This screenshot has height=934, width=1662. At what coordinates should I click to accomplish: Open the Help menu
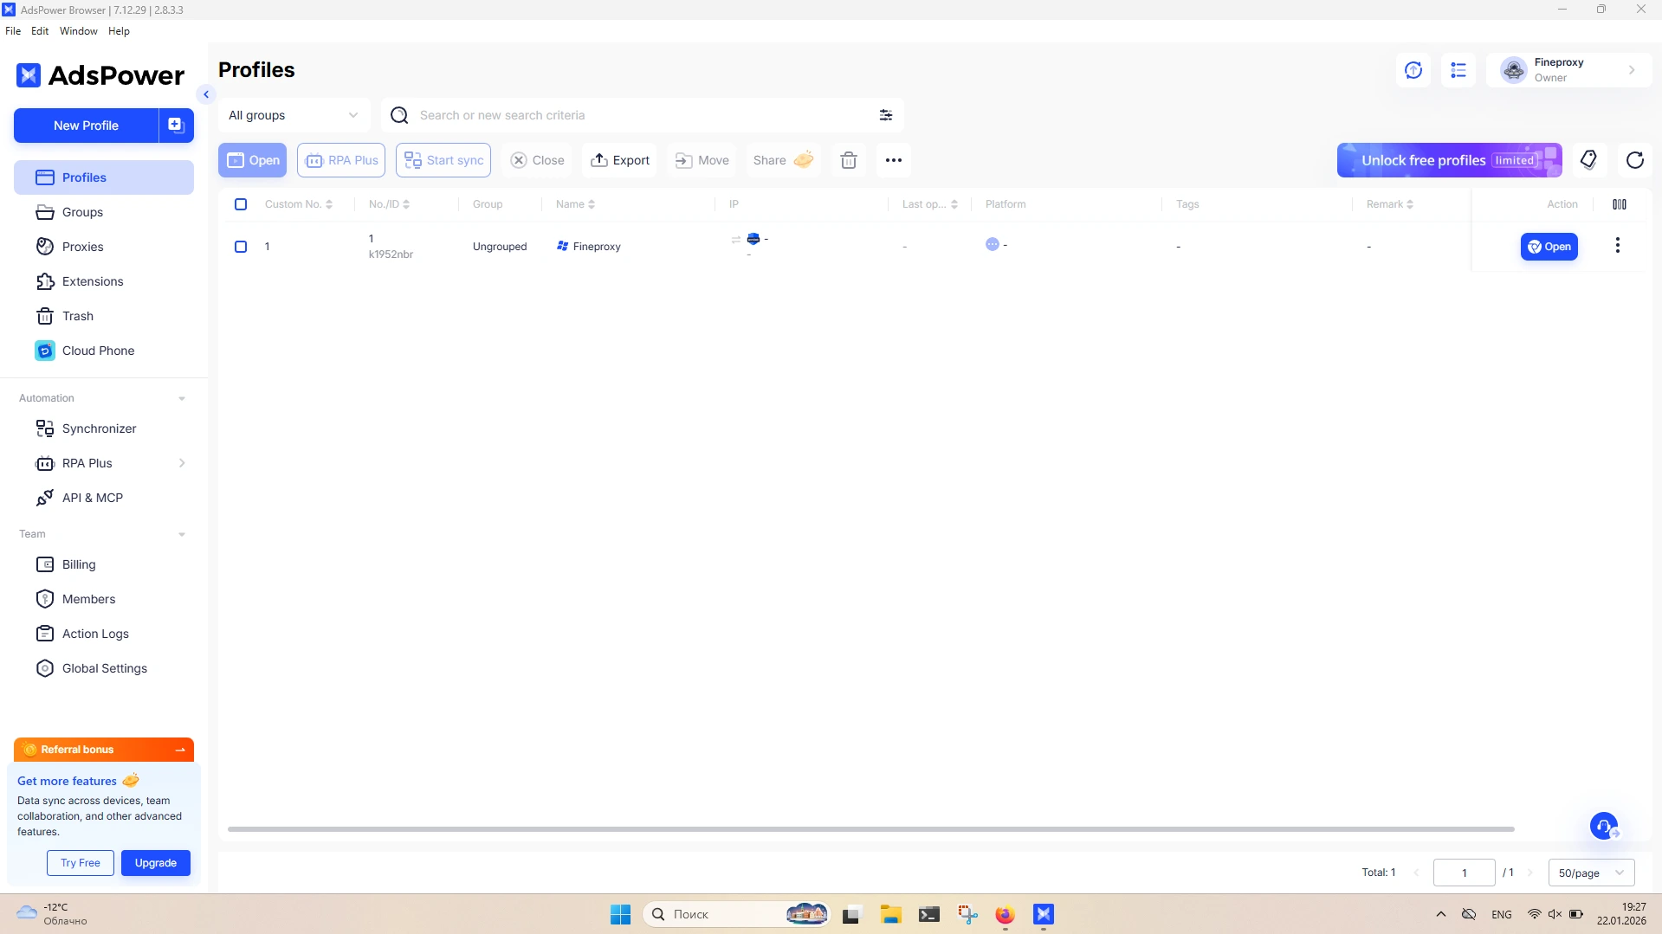[x=119, y=31]
